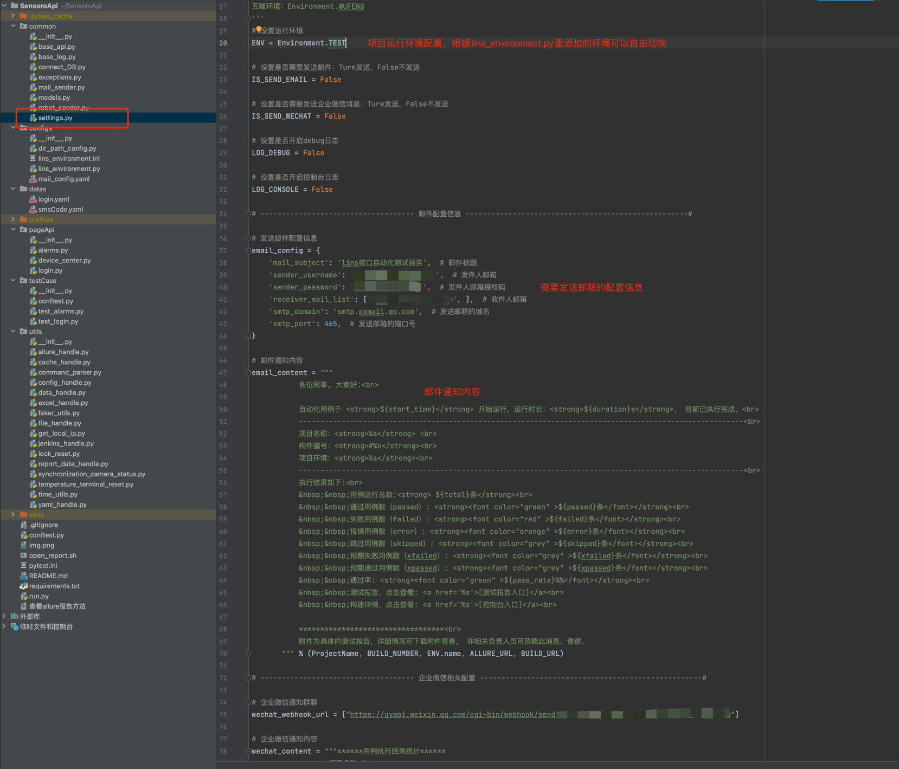899x769 pixels.
Task: Place cursor on ENV = Environment.TEST line
Action: [x=299, y=43]
